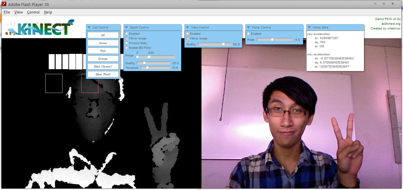This screenshot has height=190, width=403.
Task: Turn the LED Off
Action: pos(103,35)
